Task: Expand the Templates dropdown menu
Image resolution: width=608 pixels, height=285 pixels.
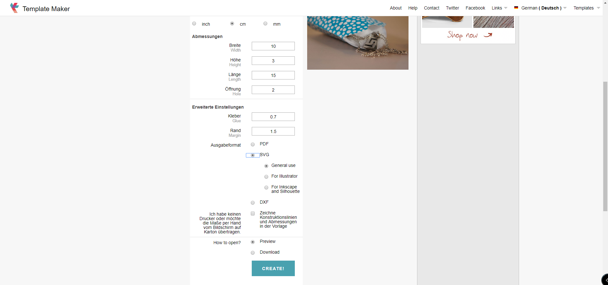Action: (x=586, y=8)
